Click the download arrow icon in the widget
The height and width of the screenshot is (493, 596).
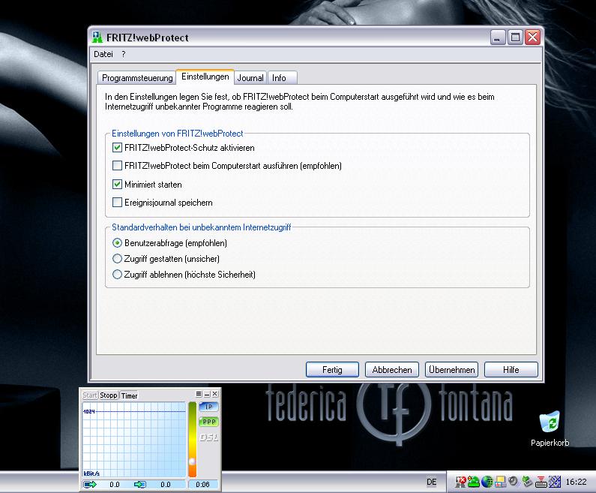point(140,484)
